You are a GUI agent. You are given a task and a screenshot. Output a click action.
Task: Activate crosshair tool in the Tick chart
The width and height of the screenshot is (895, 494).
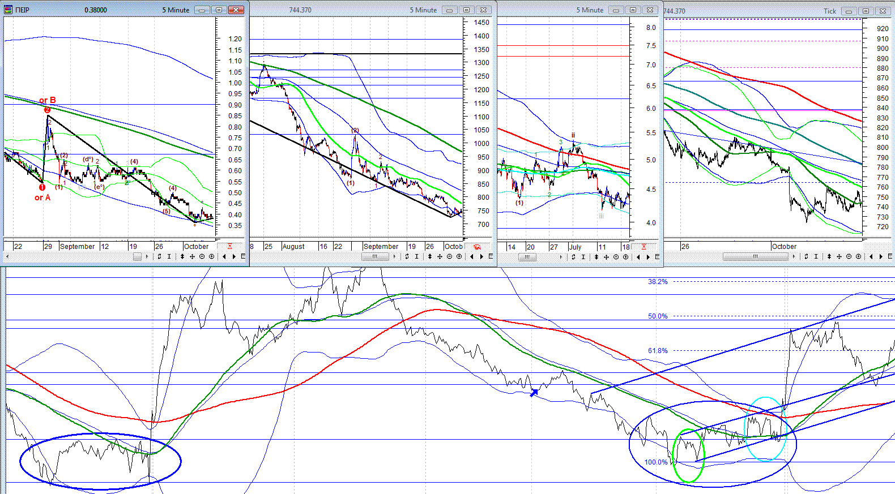coord(839,256)
